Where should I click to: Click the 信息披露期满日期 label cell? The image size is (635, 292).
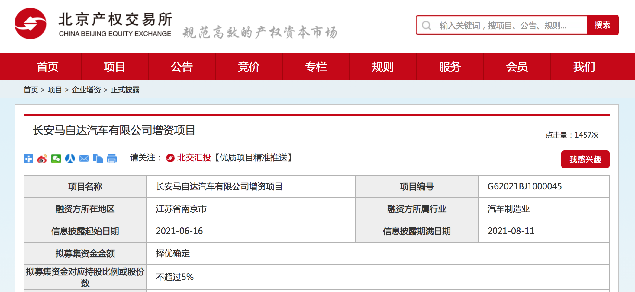click(417, 231)
